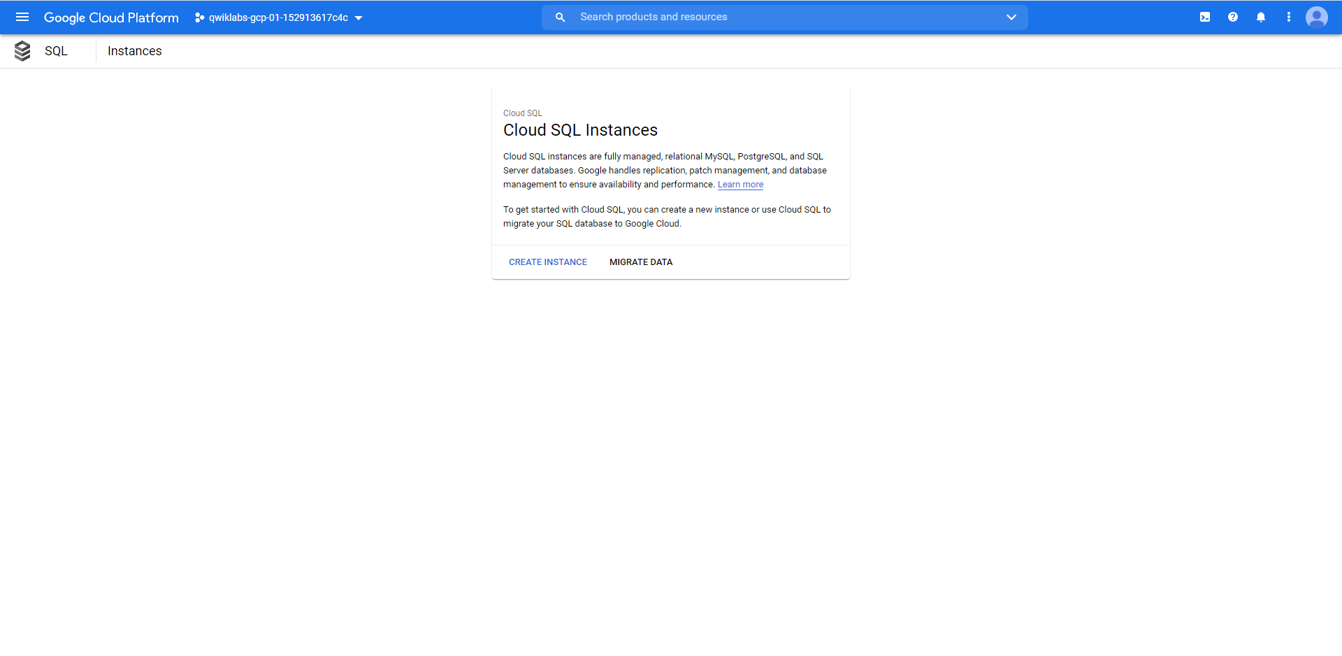Click the CREATE INSTANCE button
Image resolution: width=1342 pixels, height=656 pixels.
point(548,262)
